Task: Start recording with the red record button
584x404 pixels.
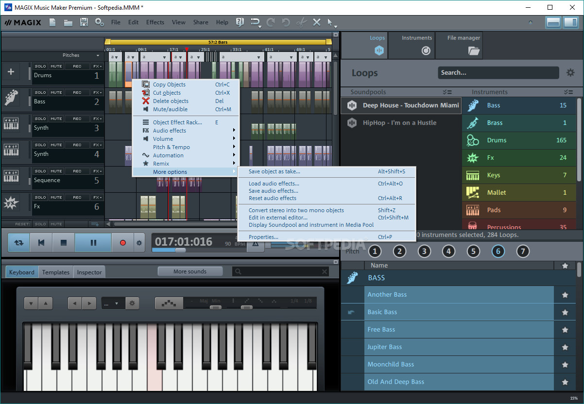Action: pos(123,242)
